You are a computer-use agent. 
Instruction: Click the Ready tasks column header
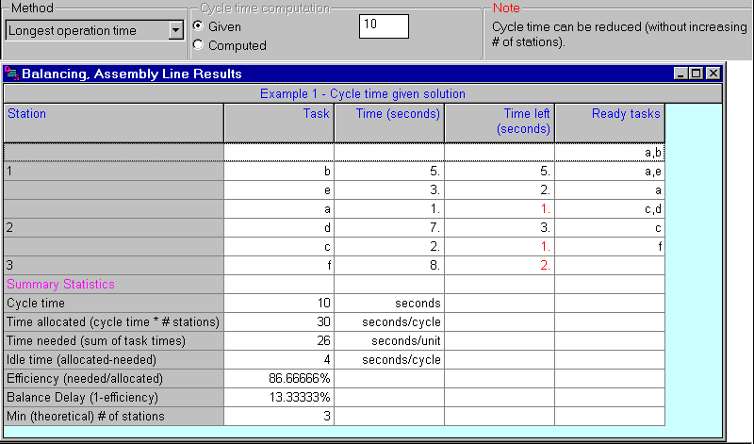pyautogui.click(x=610, y=122)
